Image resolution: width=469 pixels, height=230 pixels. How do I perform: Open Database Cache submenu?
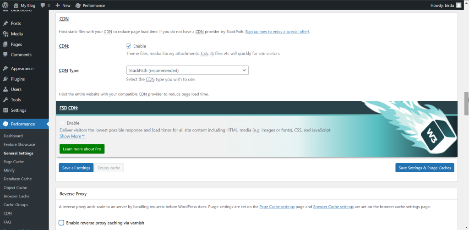(18, 179)
